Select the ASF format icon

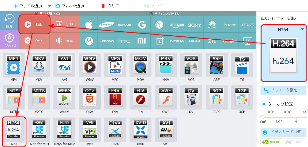(216, 65)
